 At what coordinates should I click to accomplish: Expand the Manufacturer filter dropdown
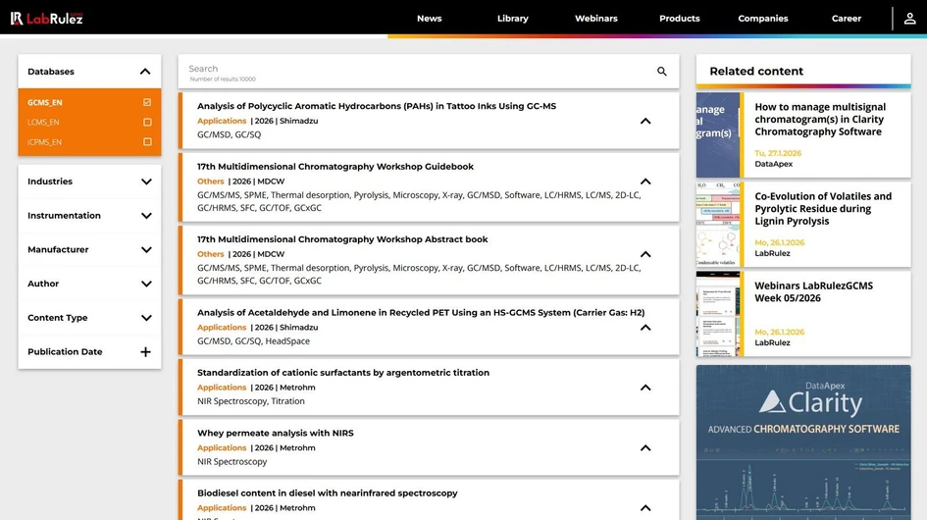point(146,250)
